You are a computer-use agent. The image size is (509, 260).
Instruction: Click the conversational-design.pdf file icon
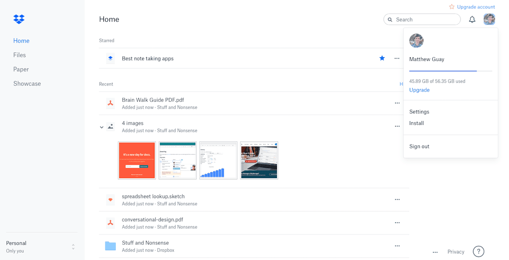coord(110,223)
